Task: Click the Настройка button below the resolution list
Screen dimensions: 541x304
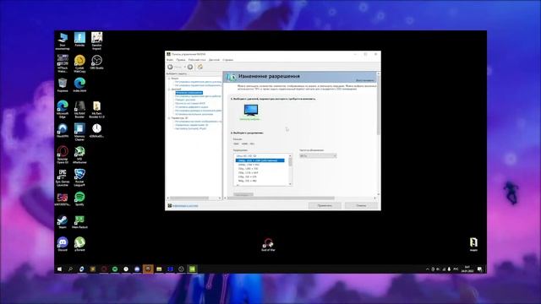Action: point(243,195)
